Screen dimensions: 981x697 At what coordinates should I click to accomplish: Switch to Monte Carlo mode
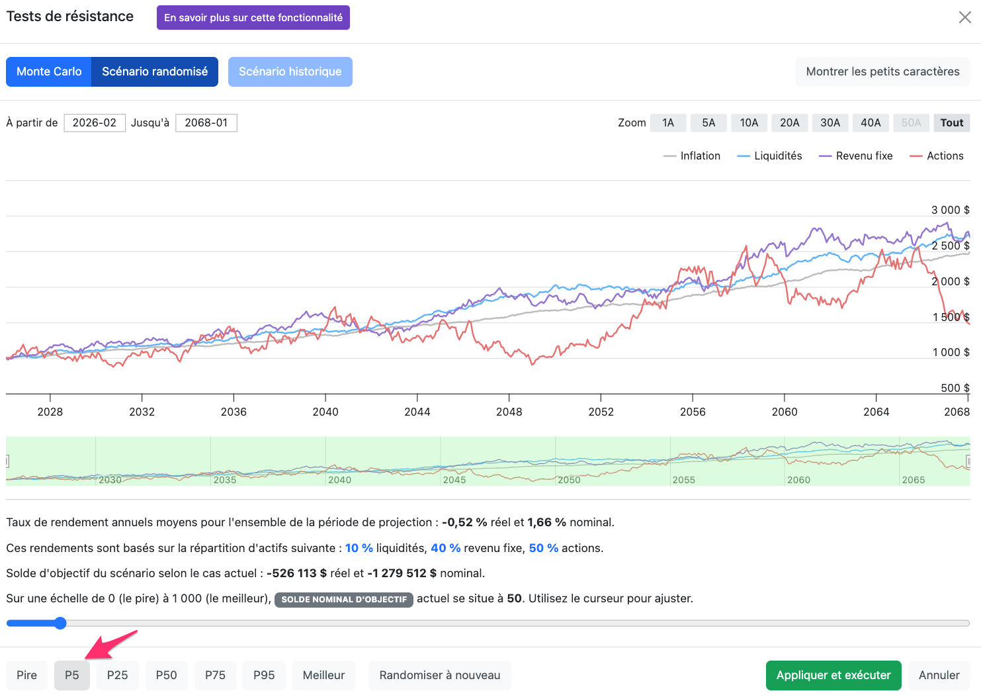[49, 71]
